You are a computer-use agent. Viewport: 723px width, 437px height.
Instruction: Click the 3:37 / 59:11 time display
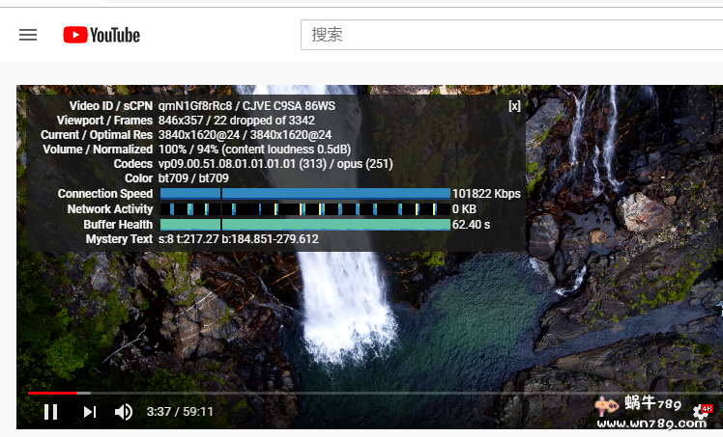pyautogui.click(x=180, y=412)
